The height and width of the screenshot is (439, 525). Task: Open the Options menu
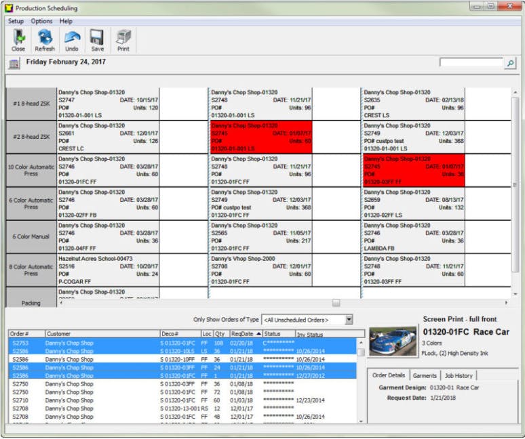41,21
